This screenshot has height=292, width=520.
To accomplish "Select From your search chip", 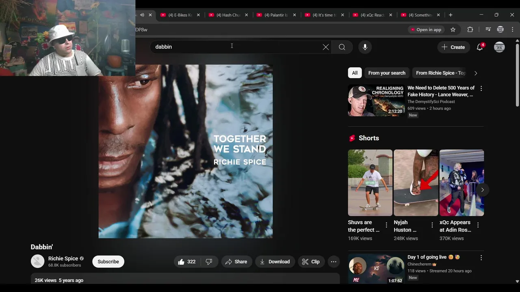I will click(x=387, y=73).
